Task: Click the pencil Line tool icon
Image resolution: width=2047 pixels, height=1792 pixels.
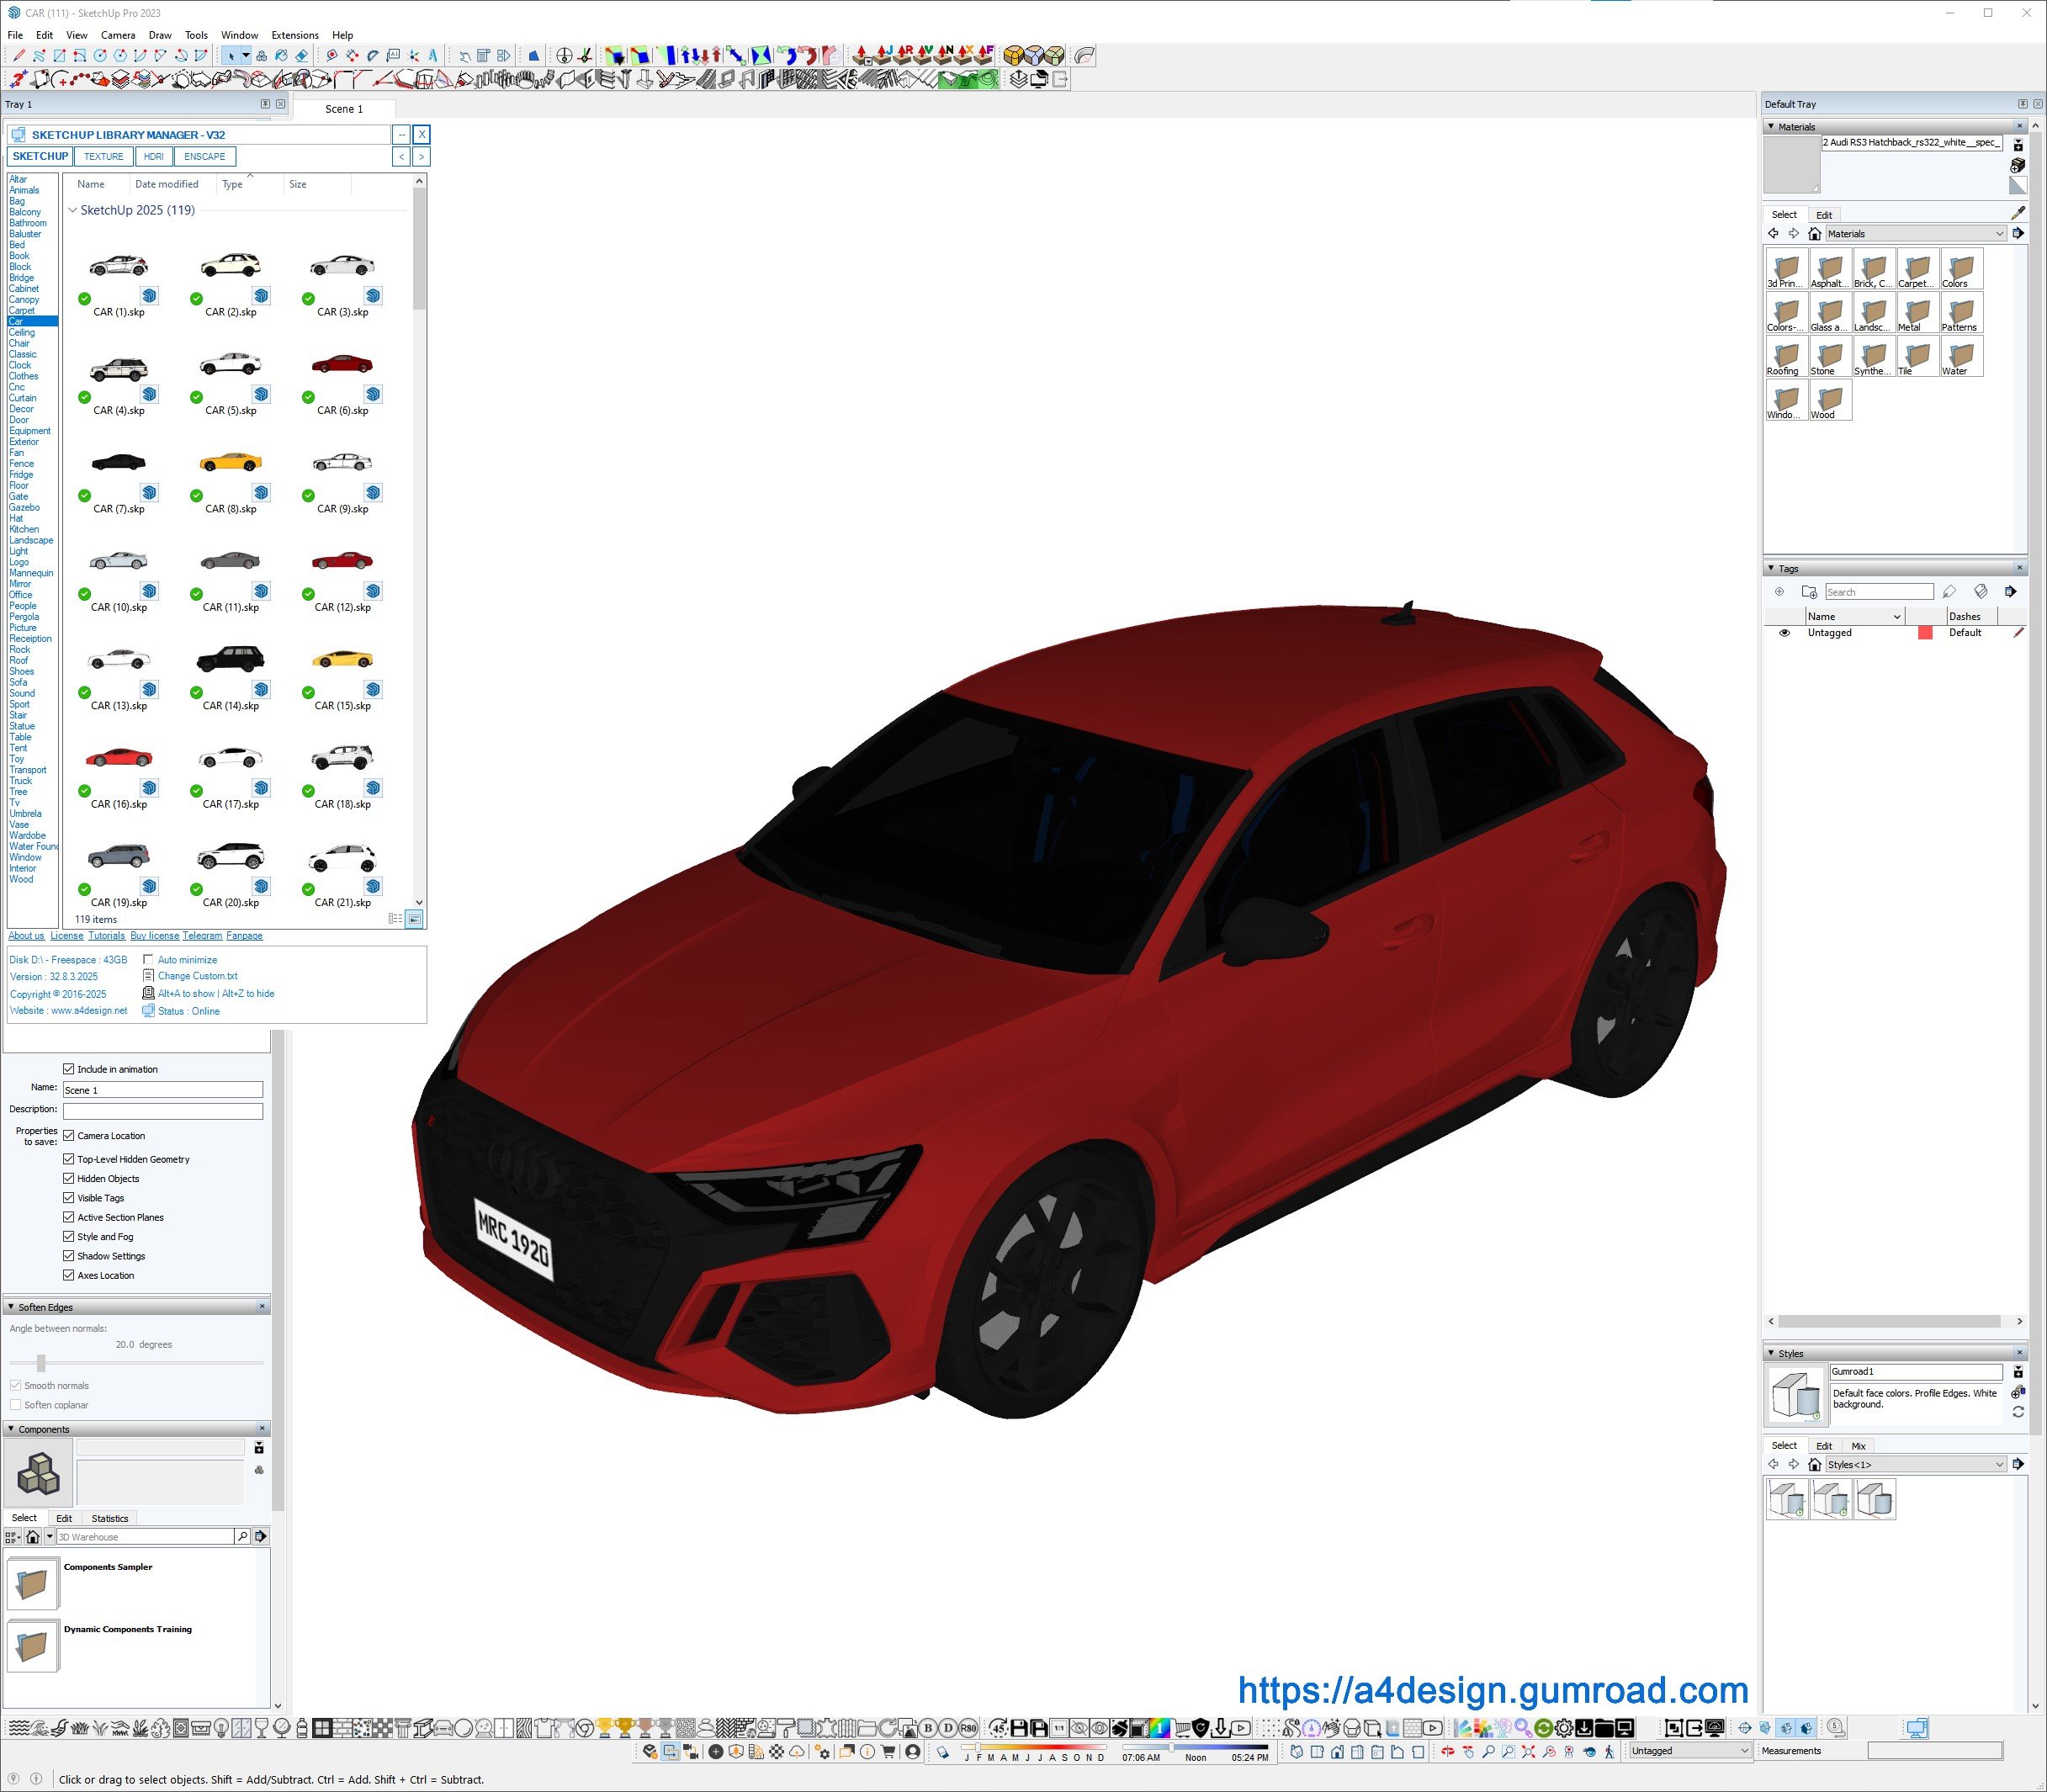Action: [x=19, y=56]
